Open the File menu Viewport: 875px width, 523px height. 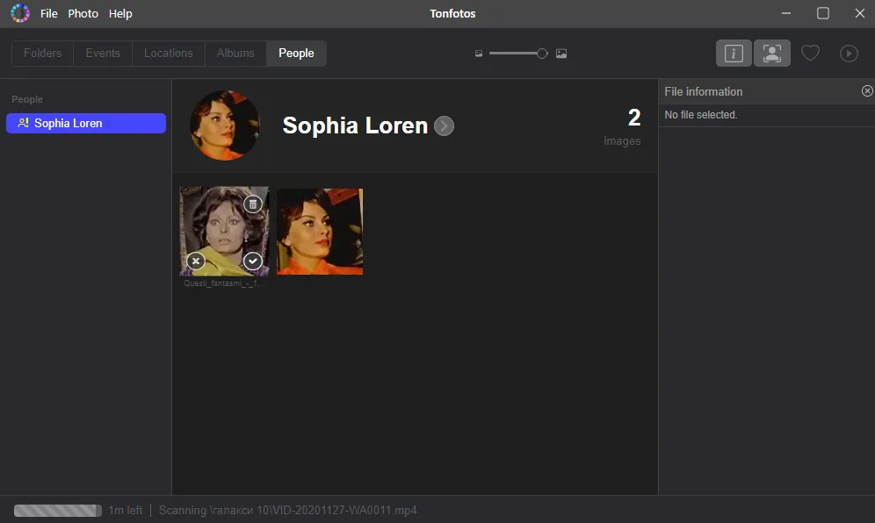48,13
